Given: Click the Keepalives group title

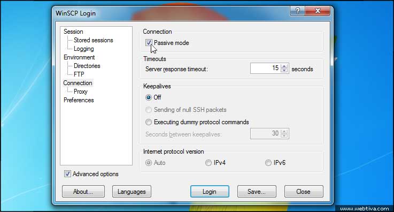Looking at the screenshot, I should pyautogui.click(x=157, y=86).
